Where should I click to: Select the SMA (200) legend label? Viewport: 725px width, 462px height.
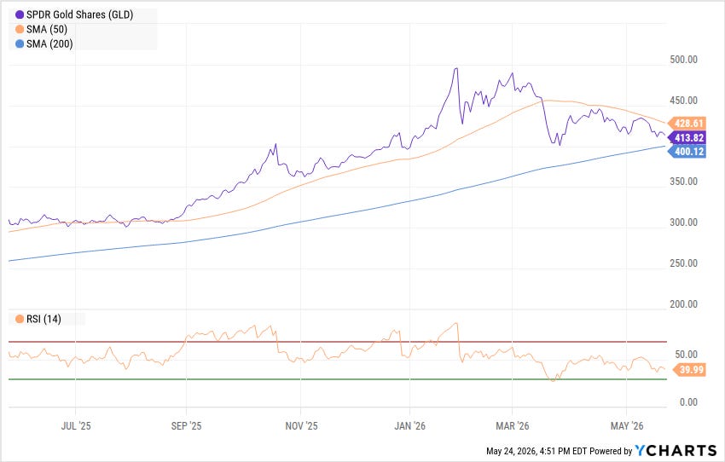49,44
